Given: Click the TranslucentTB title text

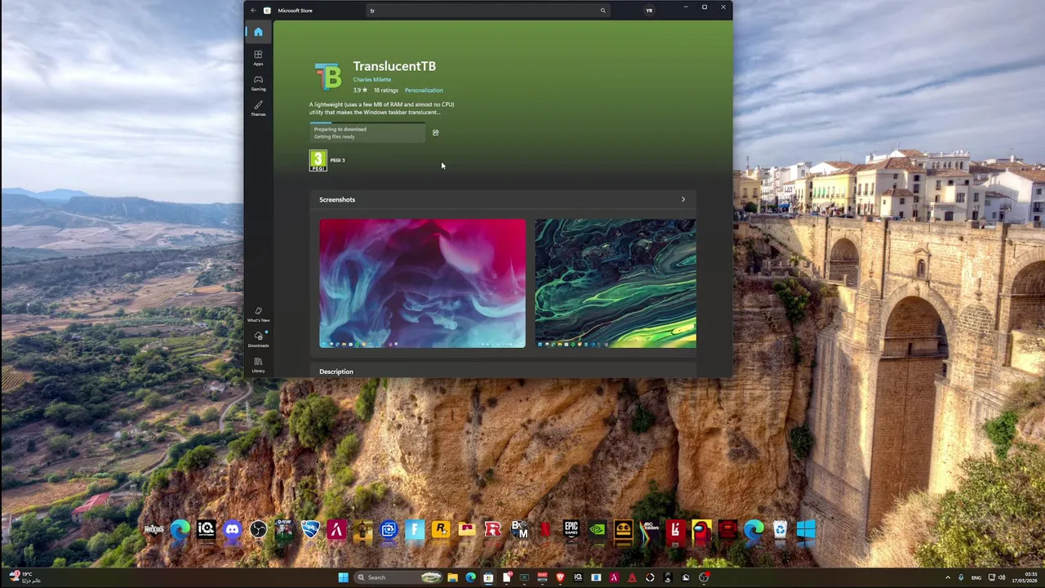Looking at the screenshot, I should click(x=394, y=66).
